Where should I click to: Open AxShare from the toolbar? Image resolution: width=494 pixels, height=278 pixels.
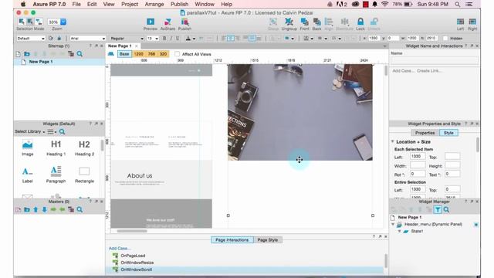tap(167, 22)
